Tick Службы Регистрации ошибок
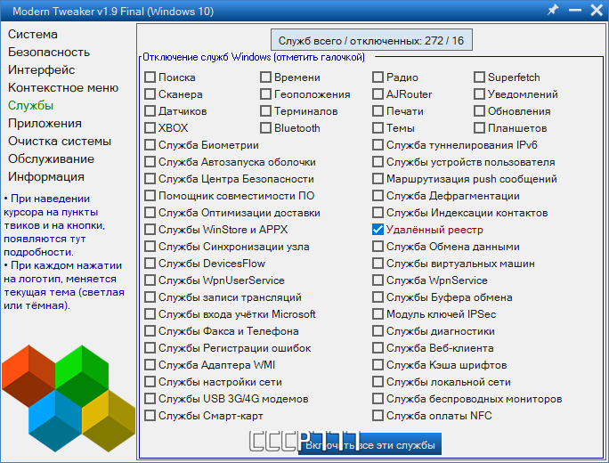The height and width of the screenshot is (463, 609). point(150,347)
